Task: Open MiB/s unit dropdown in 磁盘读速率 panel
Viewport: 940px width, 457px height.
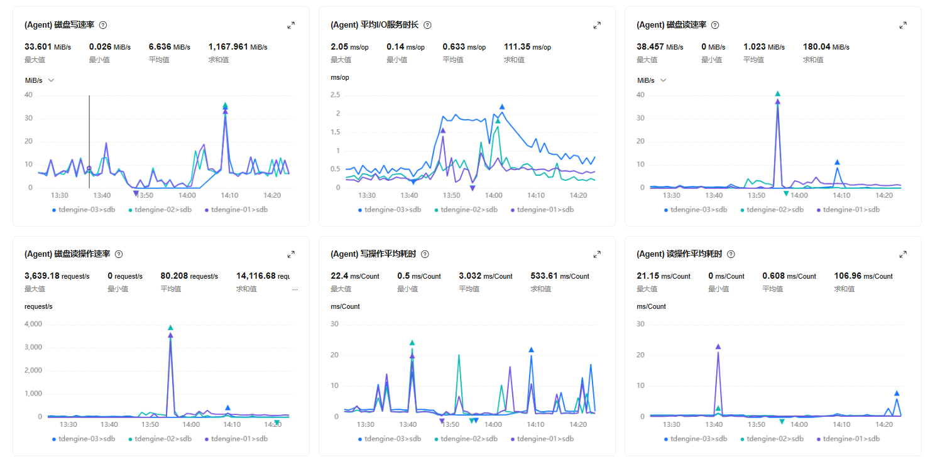Action: click(651, 80)
